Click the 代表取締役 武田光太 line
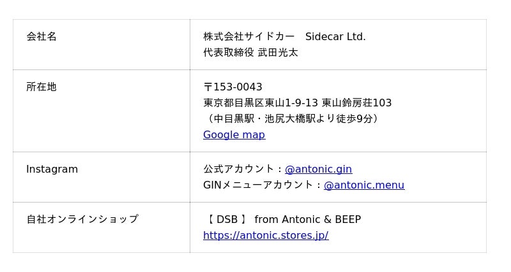Viewport: 511px width, 272px height. tap(250, 52)
